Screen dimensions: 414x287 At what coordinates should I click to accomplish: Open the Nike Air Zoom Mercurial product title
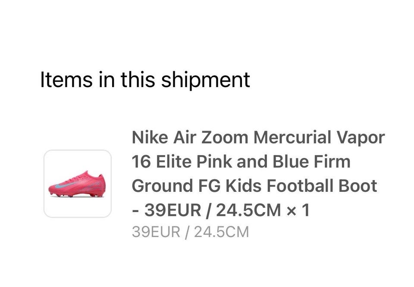pyautogui.click(x=258, y=174)
